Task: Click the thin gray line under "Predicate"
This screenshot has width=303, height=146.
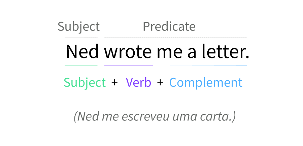Action: click(175, 38)
